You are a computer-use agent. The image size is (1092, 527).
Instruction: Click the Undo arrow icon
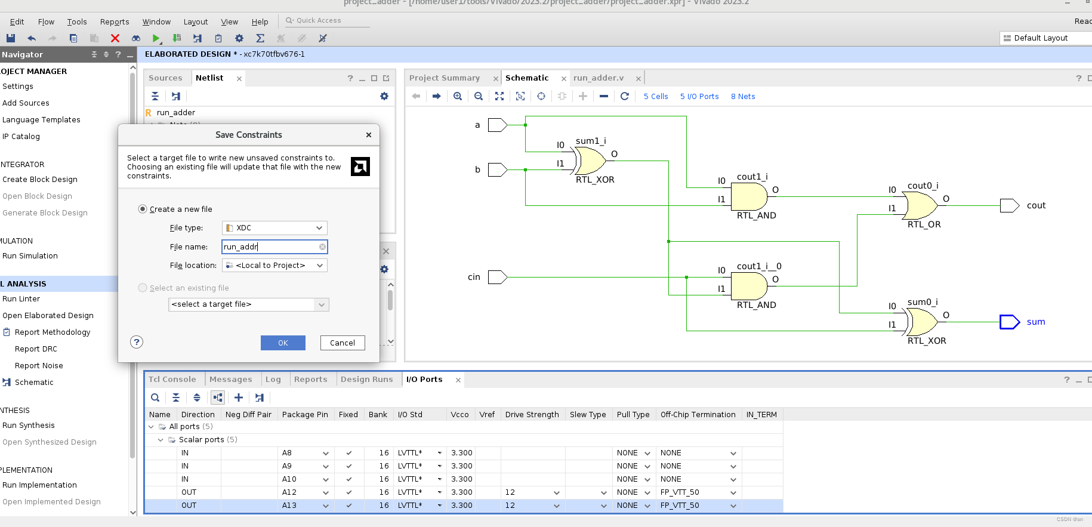click(32, 38)
